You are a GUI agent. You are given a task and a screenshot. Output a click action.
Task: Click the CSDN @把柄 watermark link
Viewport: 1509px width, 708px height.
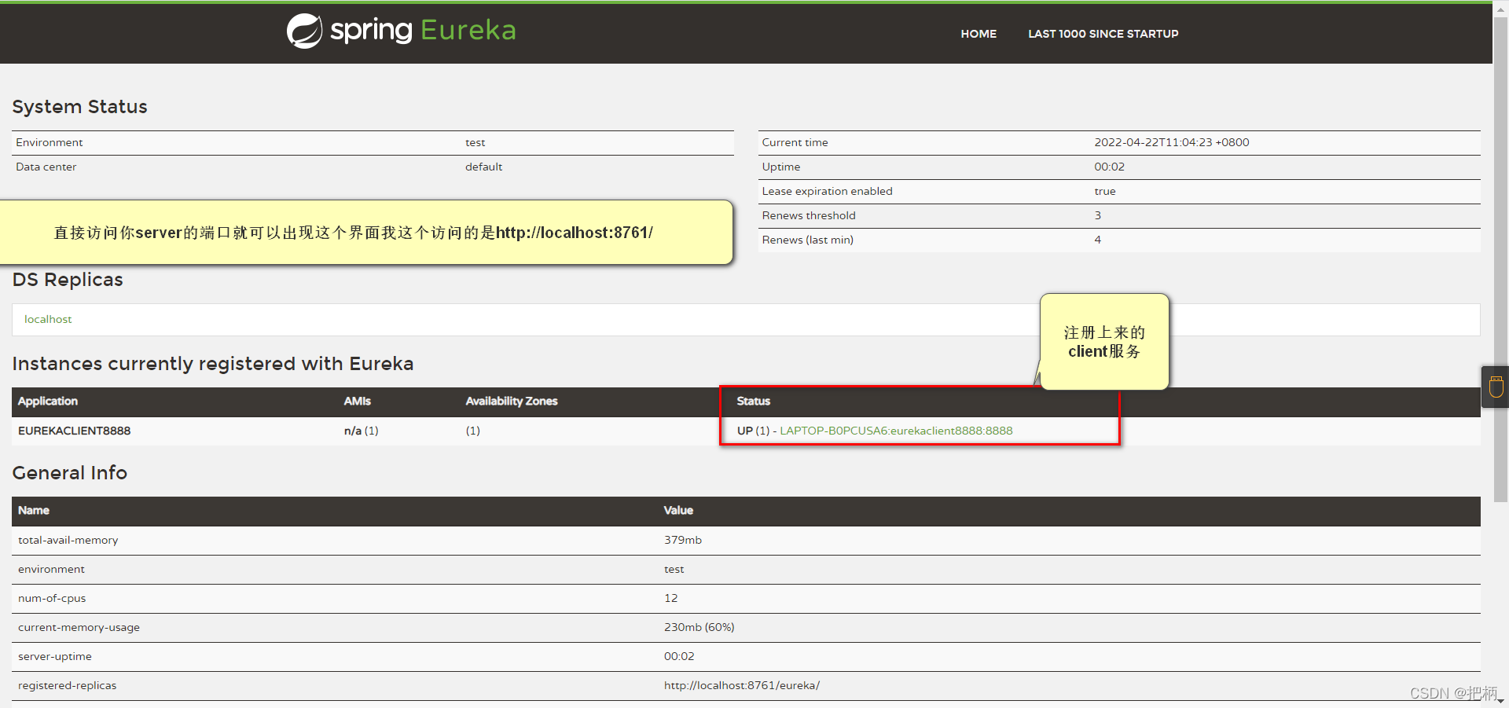pos(1453,693)
